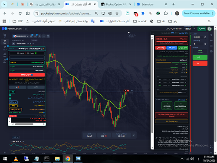Screen dimensions: 217x163
Task: Open the trading chart icon at top of sidebar
Action: tap(5, 35)
